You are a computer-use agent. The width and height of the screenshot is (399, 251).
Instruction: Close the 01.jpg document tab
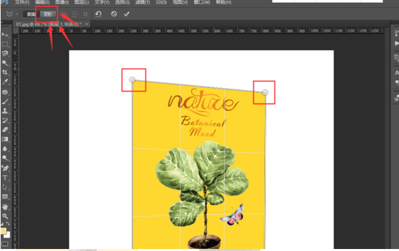point(87,24)
